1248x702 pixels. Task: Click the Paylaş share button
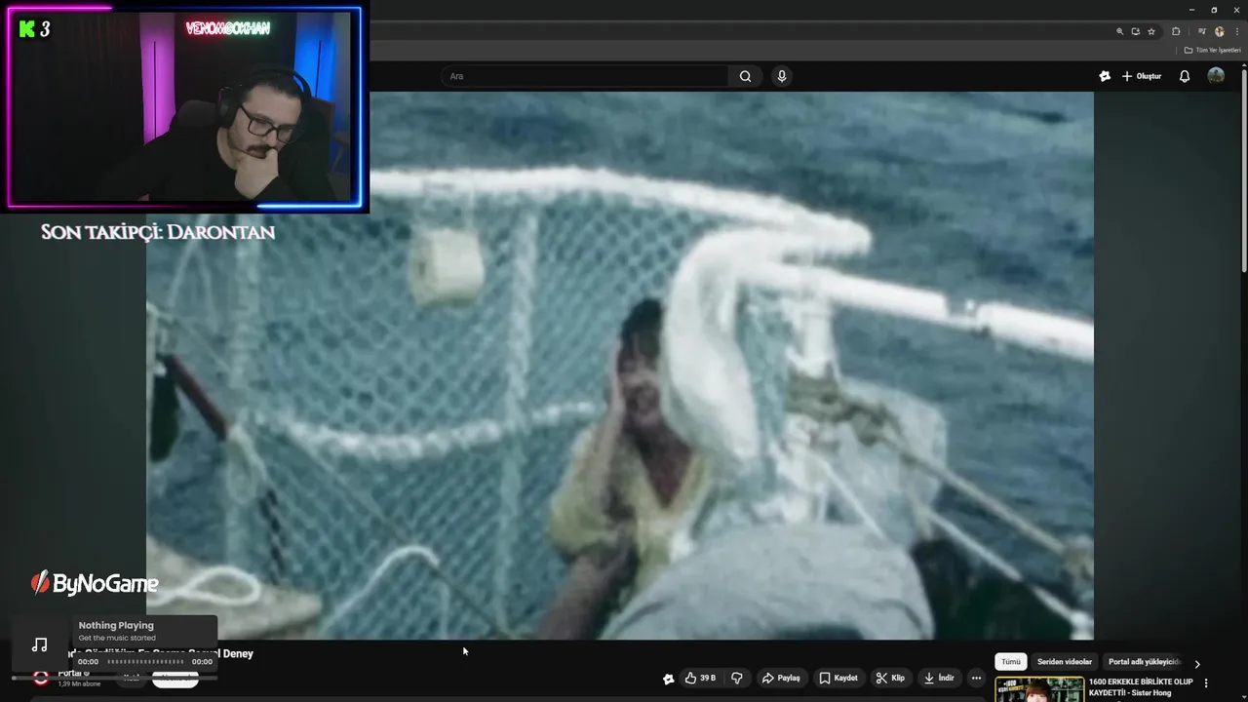point(781,678)
